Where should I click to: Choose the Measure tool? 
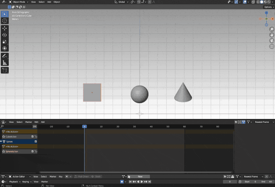click(5, 63)
